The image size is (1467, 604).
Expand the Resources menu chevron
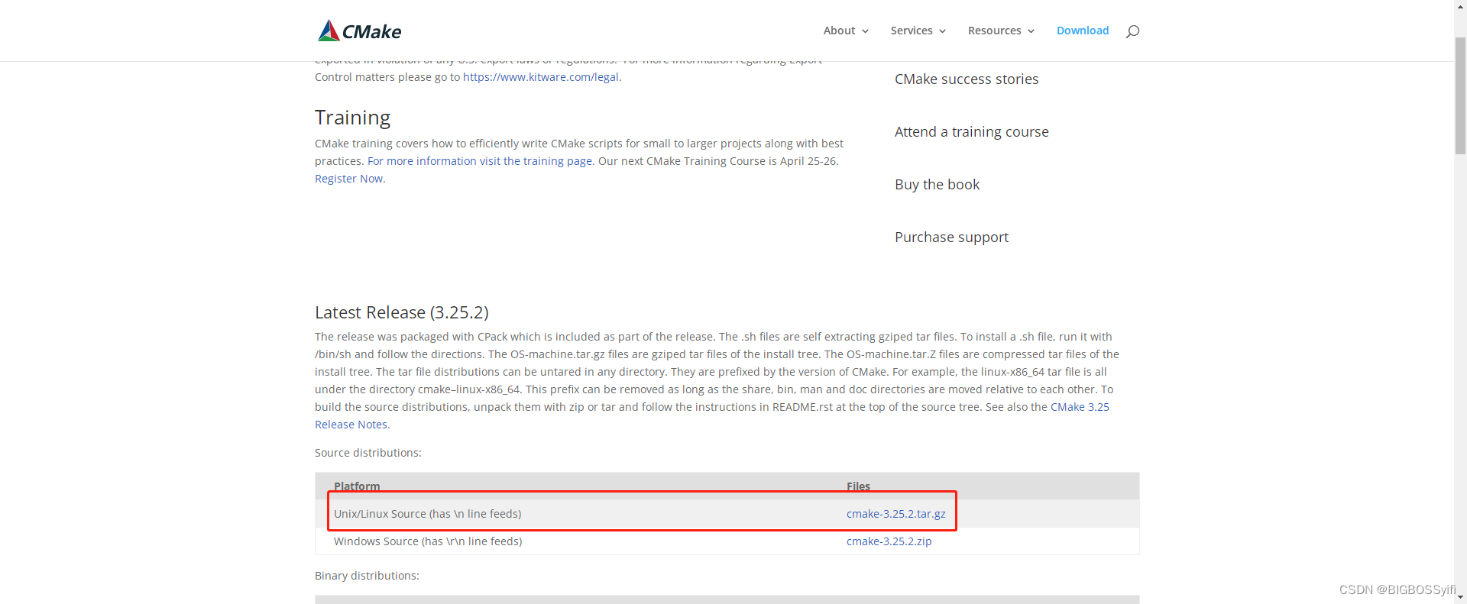click(1031, 31)
